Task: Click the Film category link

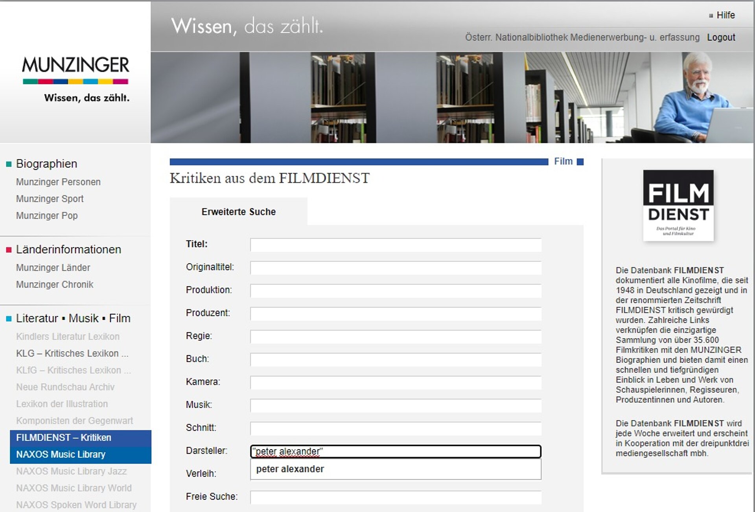Action: coord(563,162)
